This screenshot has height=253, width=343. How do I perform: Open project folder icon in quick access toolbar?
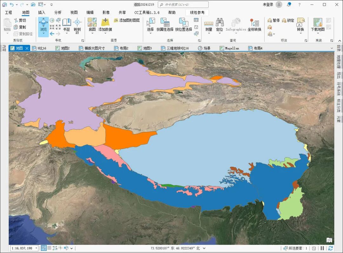click(33, 4)
